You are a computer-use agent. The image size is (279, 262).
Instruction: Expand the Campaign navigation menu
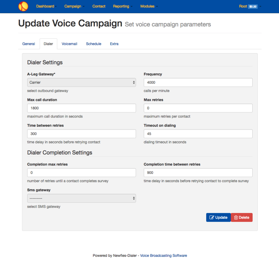74,6
